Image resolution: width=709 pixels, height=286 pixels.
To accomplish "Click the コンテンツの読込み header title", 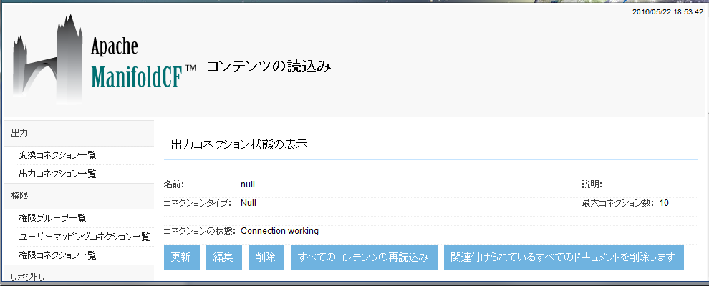I will pos(269,66).
